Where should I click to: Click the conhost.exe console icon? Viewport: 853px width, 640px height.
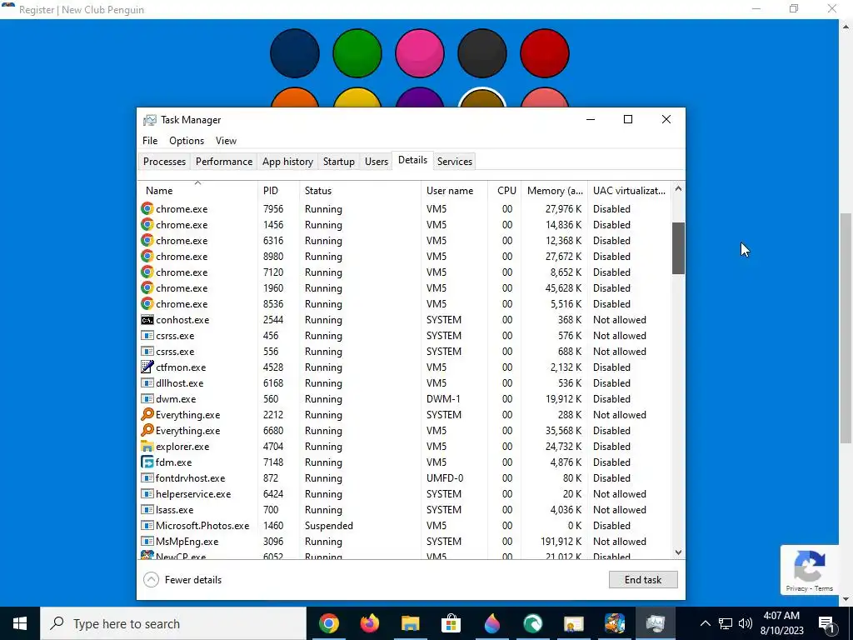pos(147,320)
